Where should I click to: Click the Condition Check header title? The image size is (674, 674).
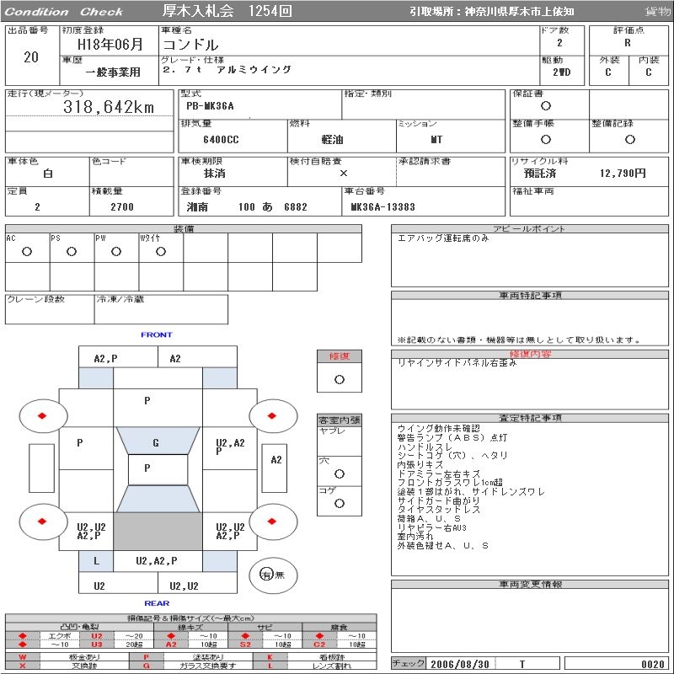pyautogui.click(x=64, y=12)
